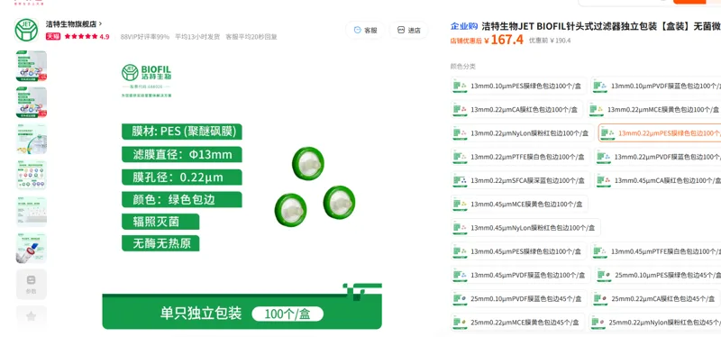Choose option 13mm0.22μmCA膜红色包边100个/盒

coord(517,109)
